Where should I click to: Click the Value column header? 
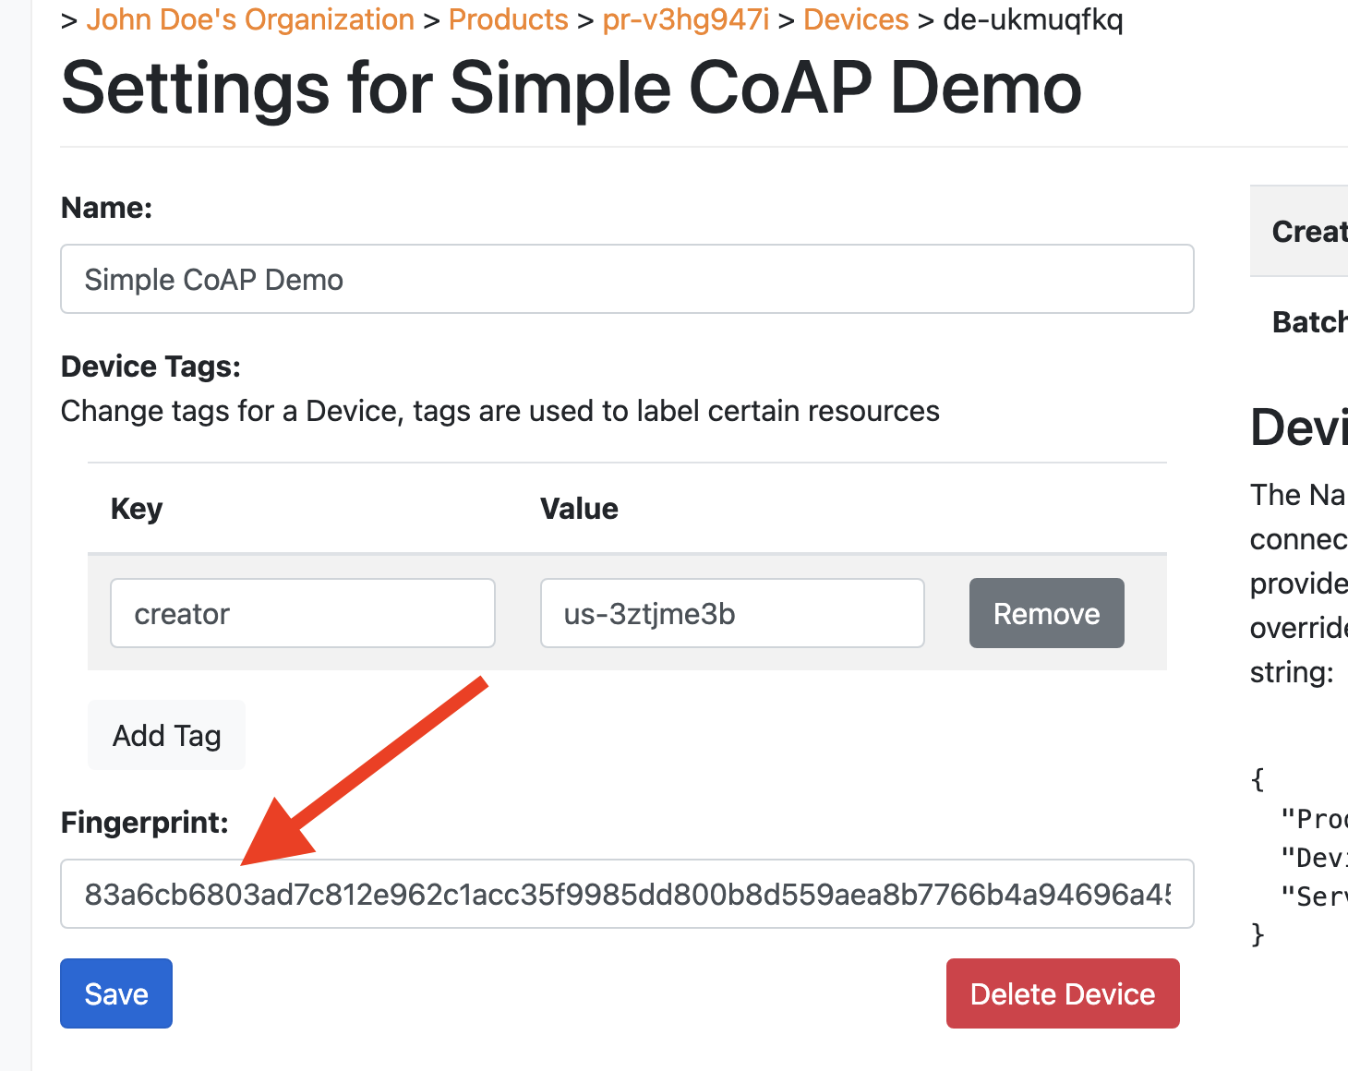point(579,509)
